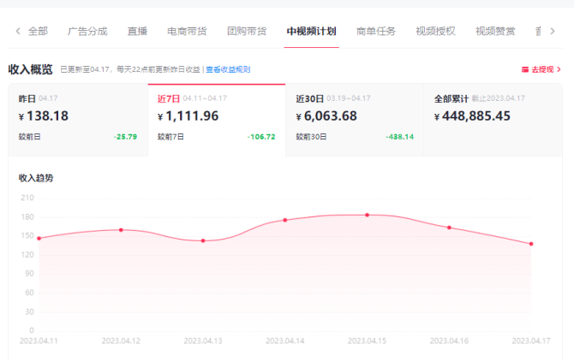Click the 210 y-axis label
Viewport: 574px width, 361px height.
point(27,198)
